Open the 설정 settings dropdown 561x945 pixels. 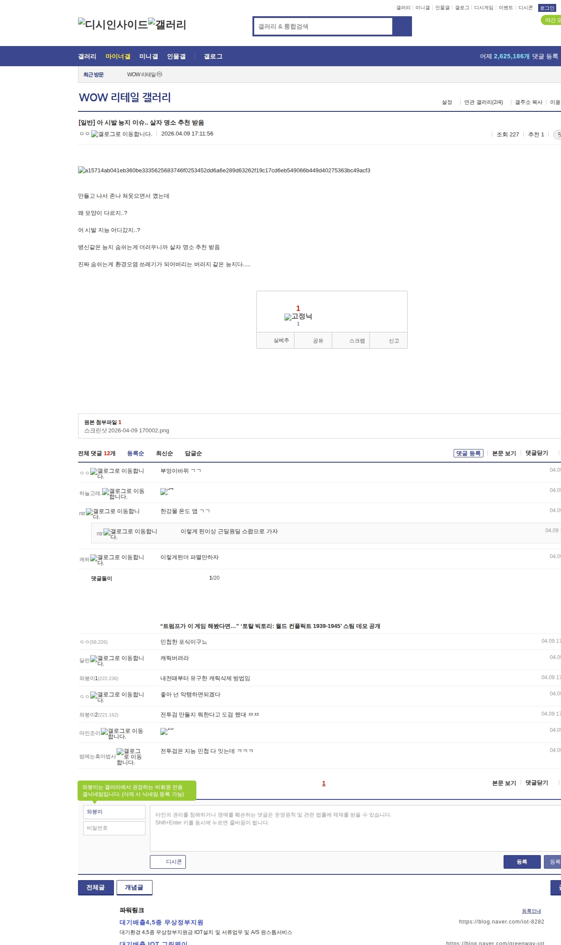[x=447, y=102]
